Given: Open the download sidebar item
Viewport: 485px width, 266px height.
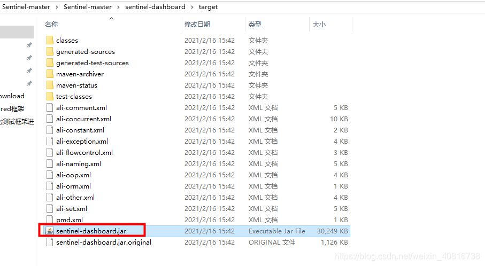Looking at the screenshot, I should coord(12,96).
